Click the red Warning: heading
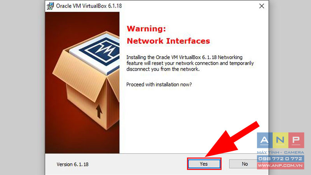Image resolution: width=311 pixels, height=175 pixels. pos(146,29)
